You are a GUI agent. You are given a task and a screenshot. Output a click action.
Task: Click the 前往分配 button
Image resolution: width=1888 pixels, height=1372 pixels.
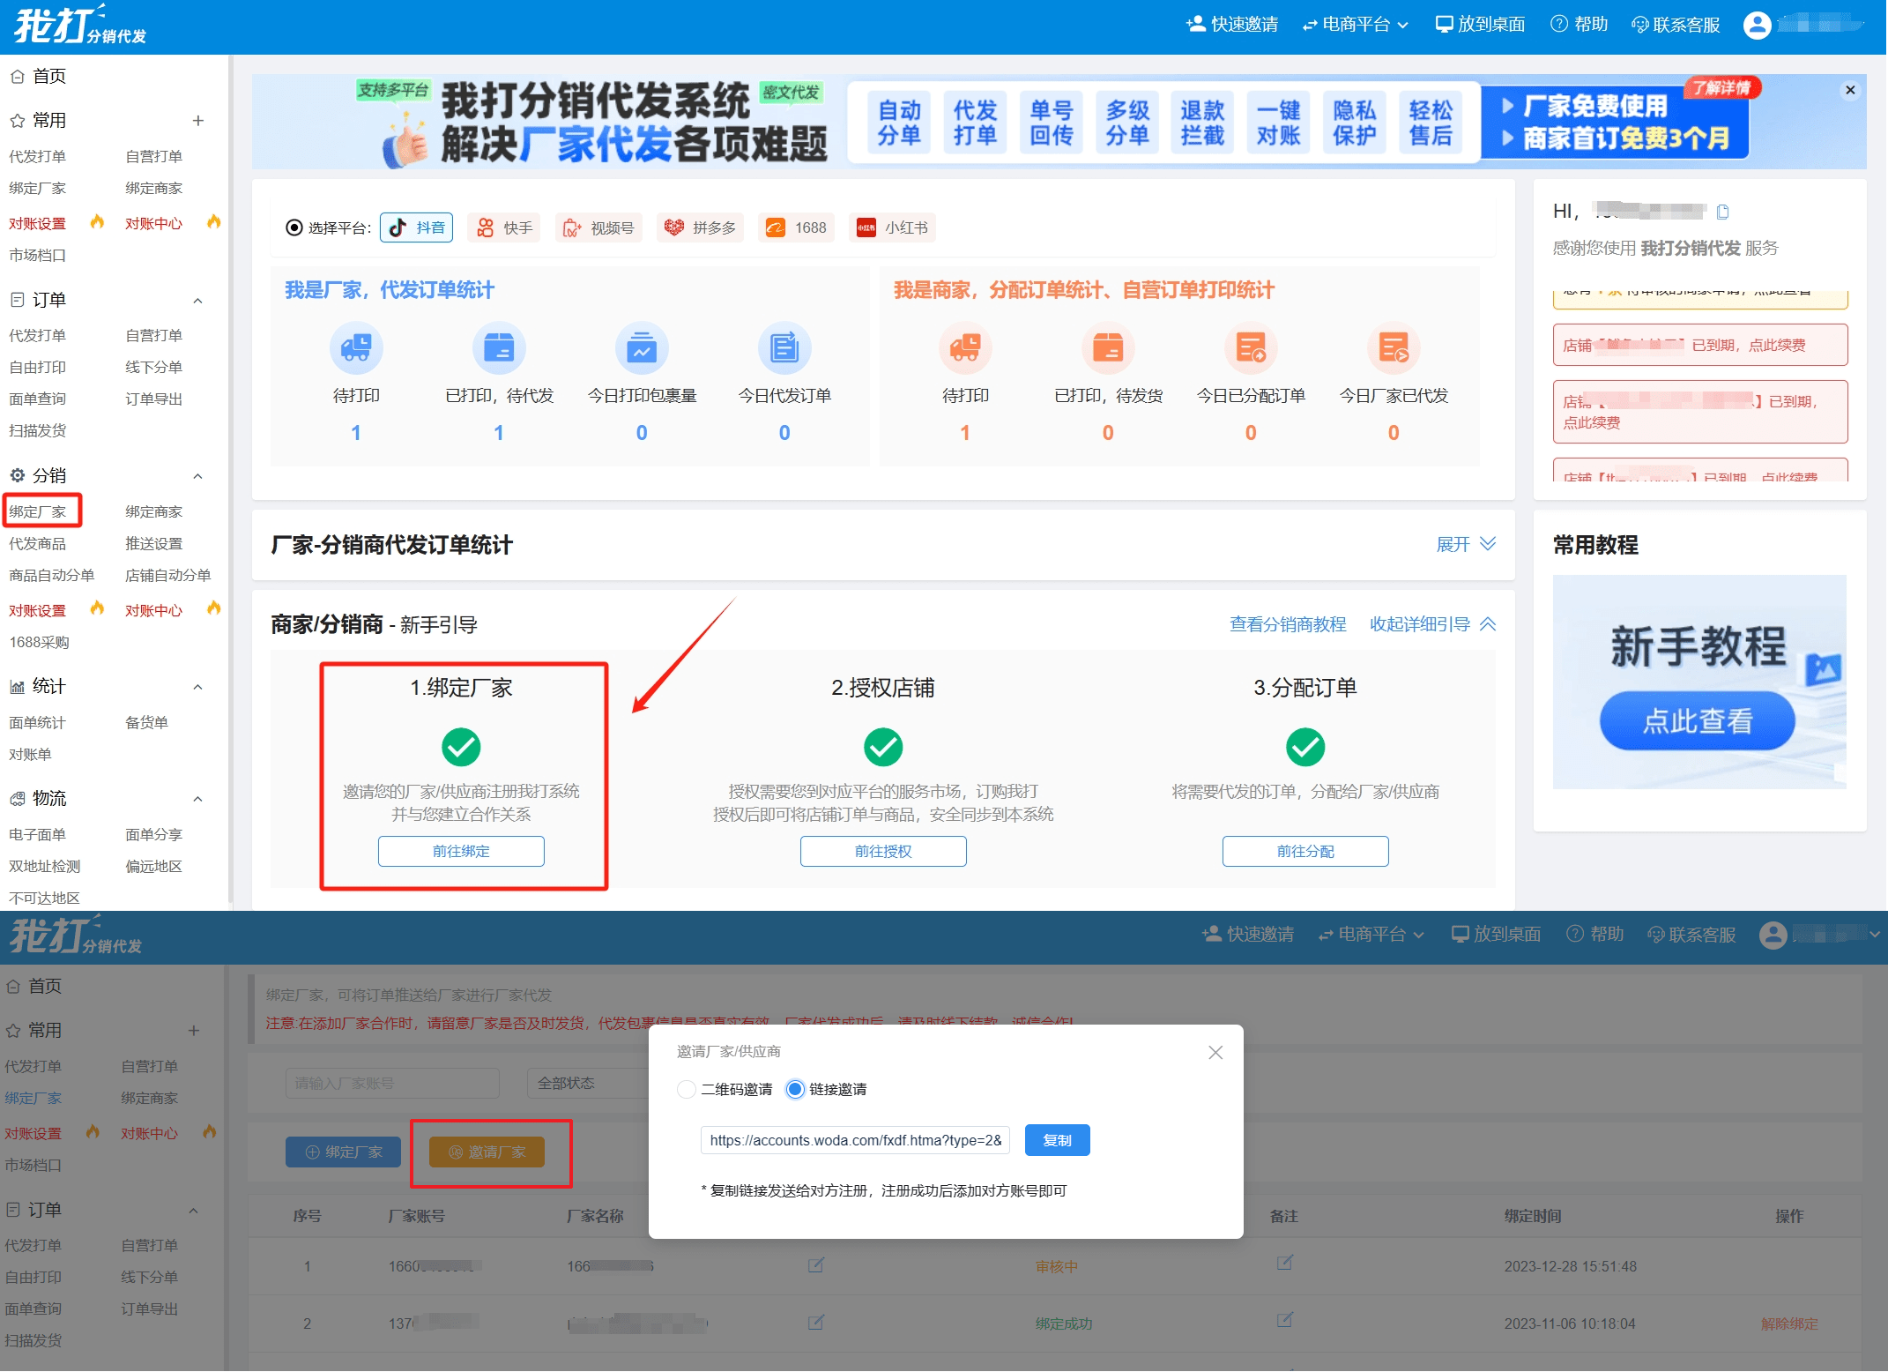click(1305, 852)
